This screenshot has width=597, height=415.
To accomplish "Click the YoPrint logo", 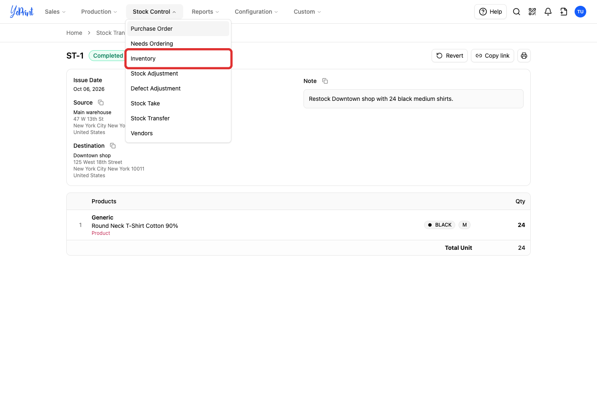I will pos(22,12).
